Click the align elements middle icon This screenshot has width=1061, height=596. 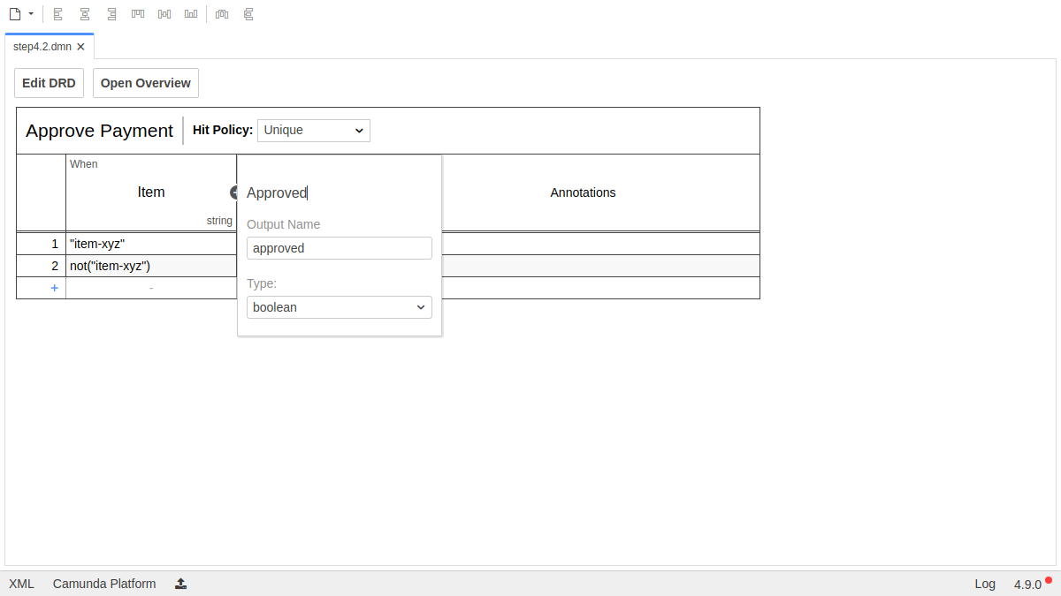[x=164, y=14]
